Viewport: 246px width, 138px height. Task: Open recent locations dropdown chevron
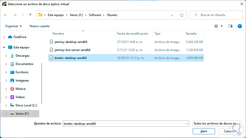point(23,15)
